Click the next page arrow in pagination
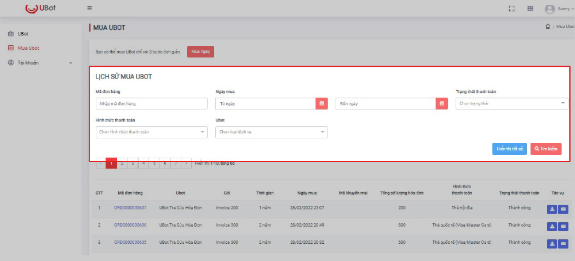 [x=187, y=163]
